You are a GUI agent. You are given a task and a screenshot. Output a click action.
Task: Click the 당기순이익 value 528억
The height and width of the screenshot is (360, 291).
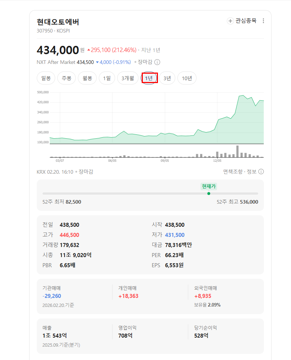(201, 336)
